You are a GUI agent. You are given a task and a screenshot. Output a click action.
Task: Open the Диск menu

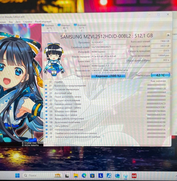[x=18, y=22]
